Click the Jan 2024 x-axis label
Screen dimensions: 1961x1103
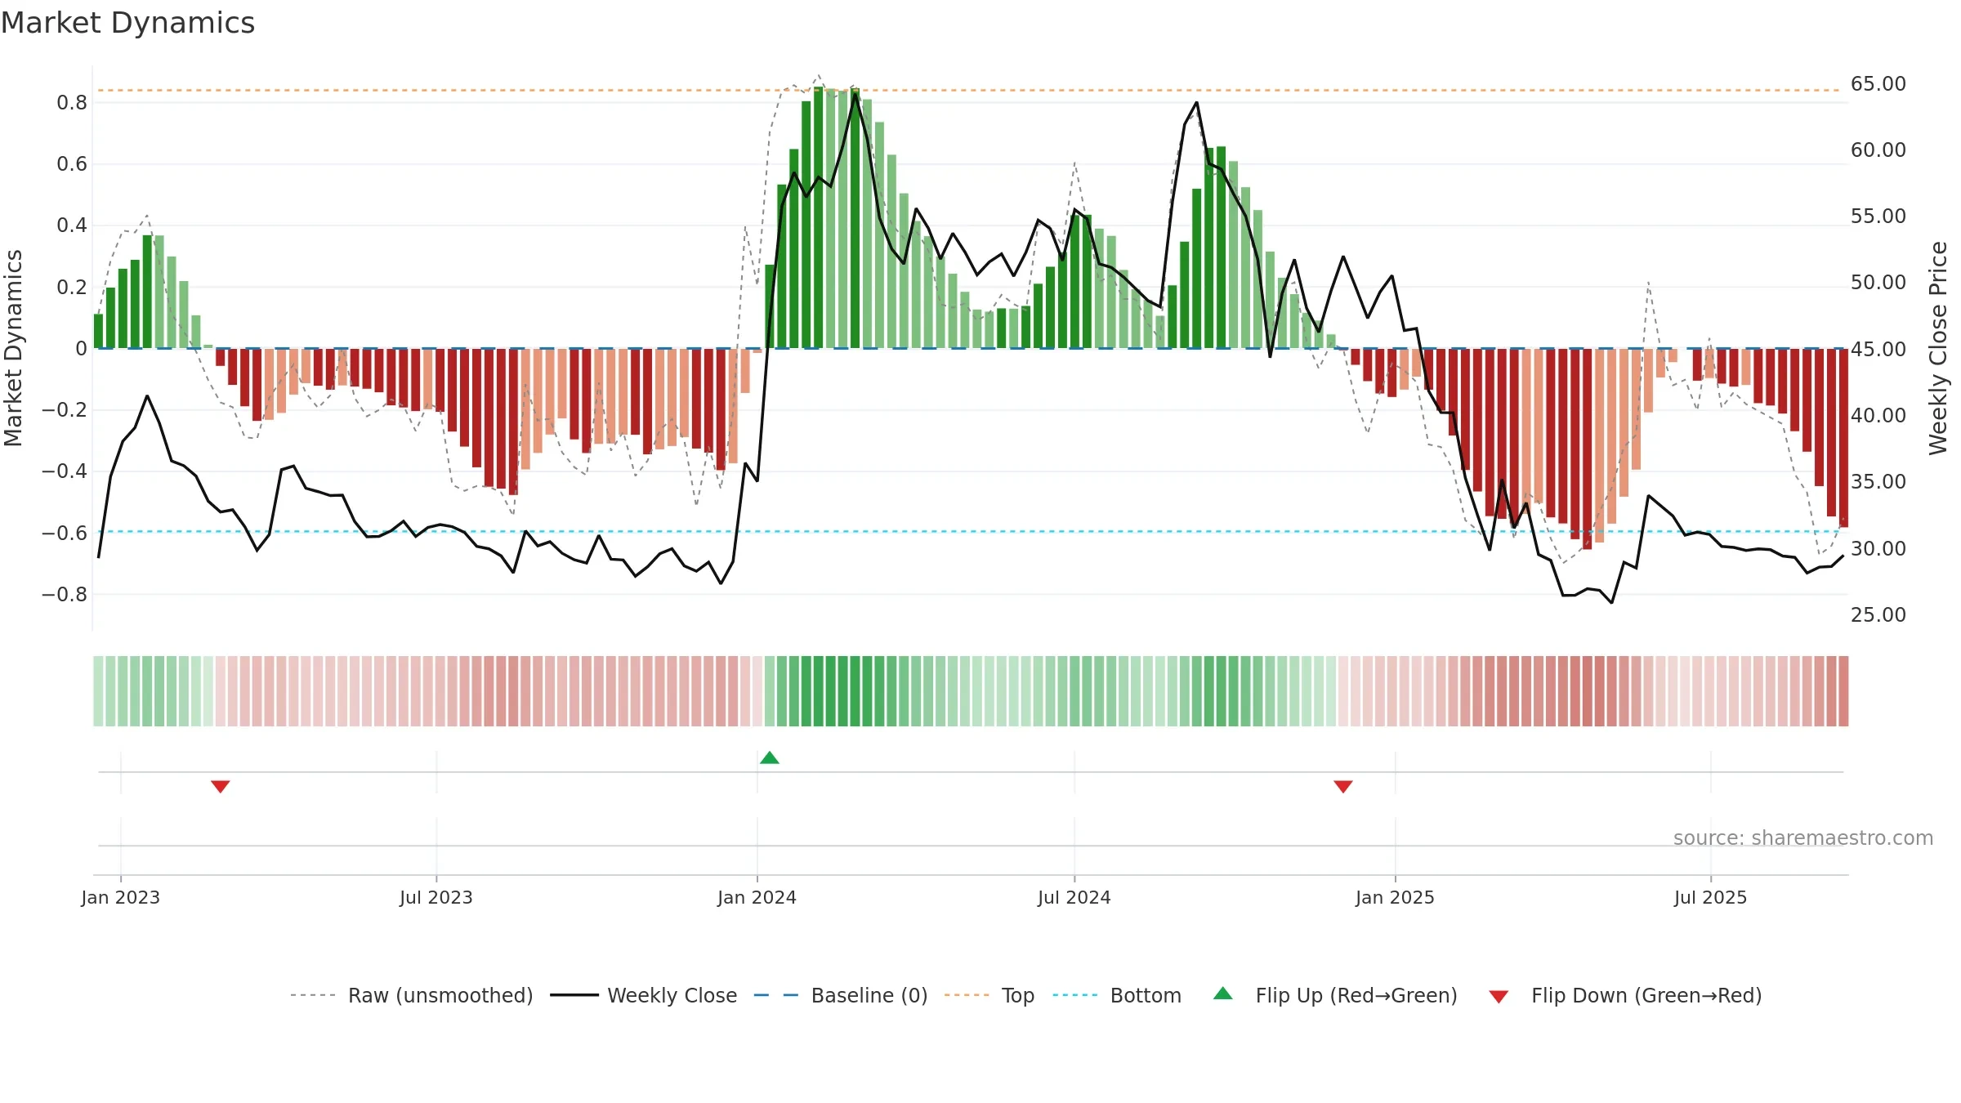pos(757,897)
